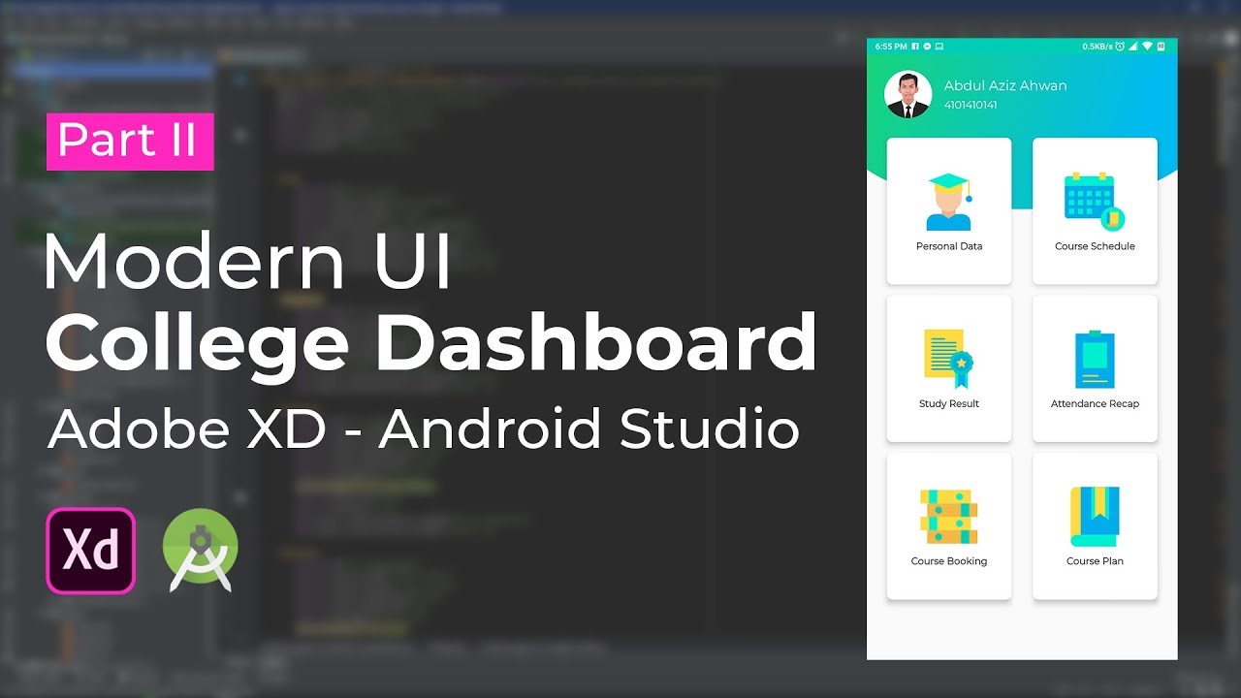This screenshot has height=698, width=1241.
Task: Click the Course Plan label
Action: (x=1095, y=561)
